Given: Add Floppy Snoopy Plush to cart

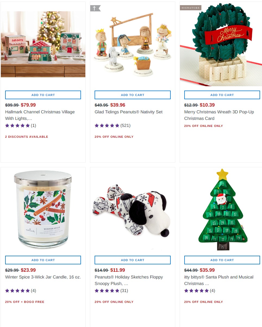Looking at the screenshot, I should [x=133, y=260].
